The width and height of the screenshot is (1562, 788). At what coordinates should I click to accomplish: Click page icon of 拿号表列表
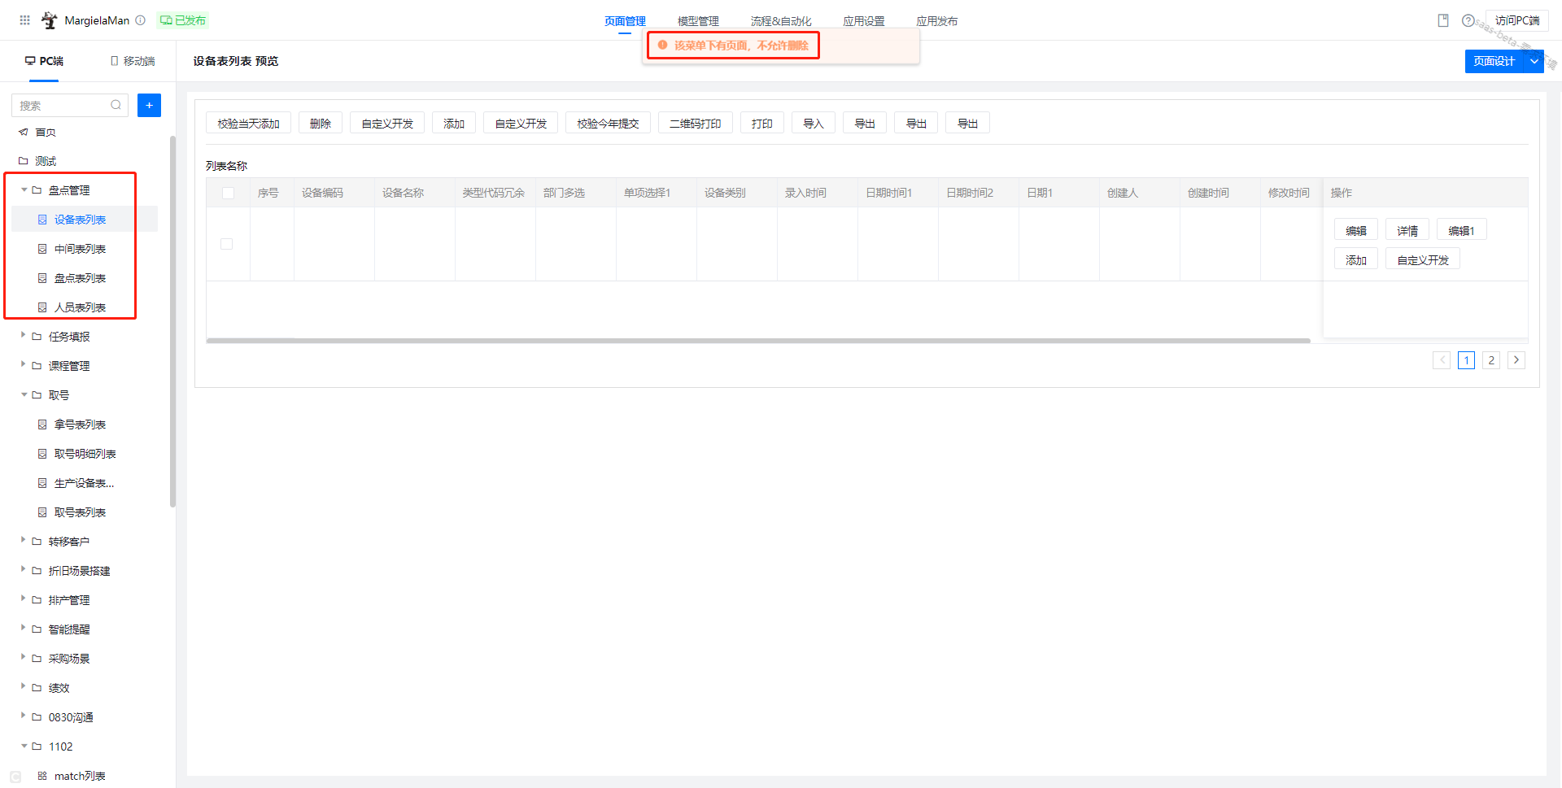[x=42, y=424]
